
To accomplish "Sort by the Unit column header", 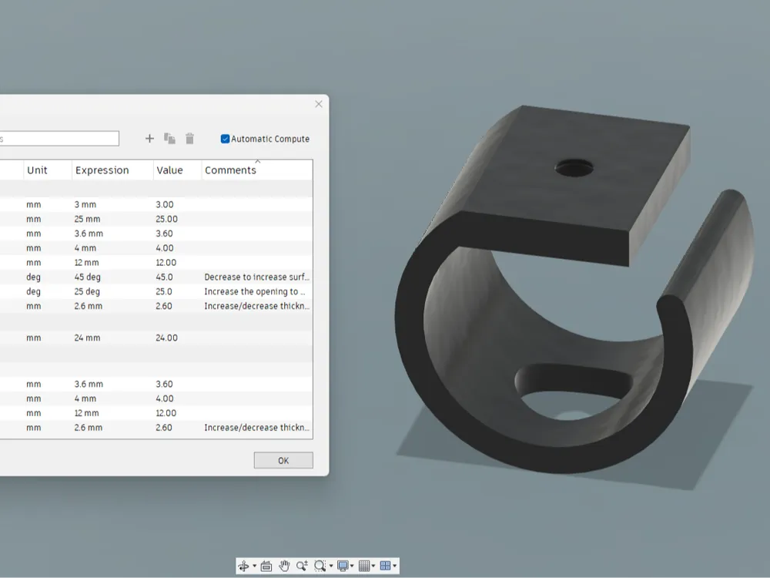I will pos(48,170).
